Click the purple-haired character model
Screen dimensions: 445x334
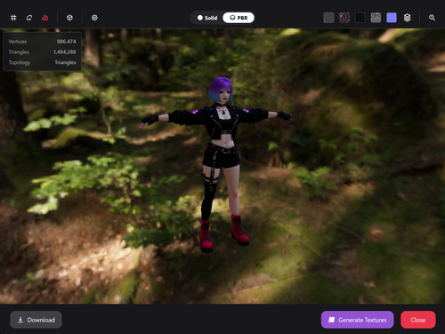pyautogui.click(x=221, y=160)
